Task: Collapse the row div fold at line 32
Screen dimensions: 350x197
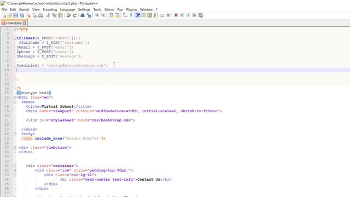Action: (15, 170)
